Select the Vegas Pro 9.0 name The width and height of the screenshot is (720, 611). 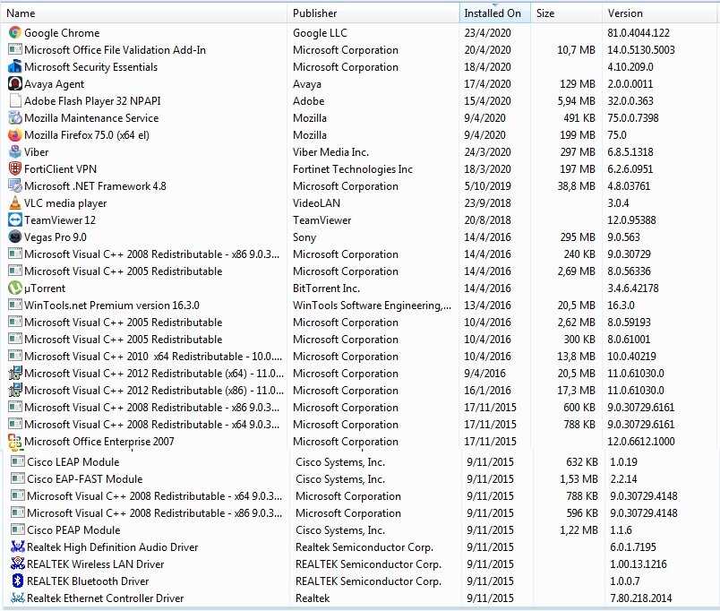tap(56, 237)
